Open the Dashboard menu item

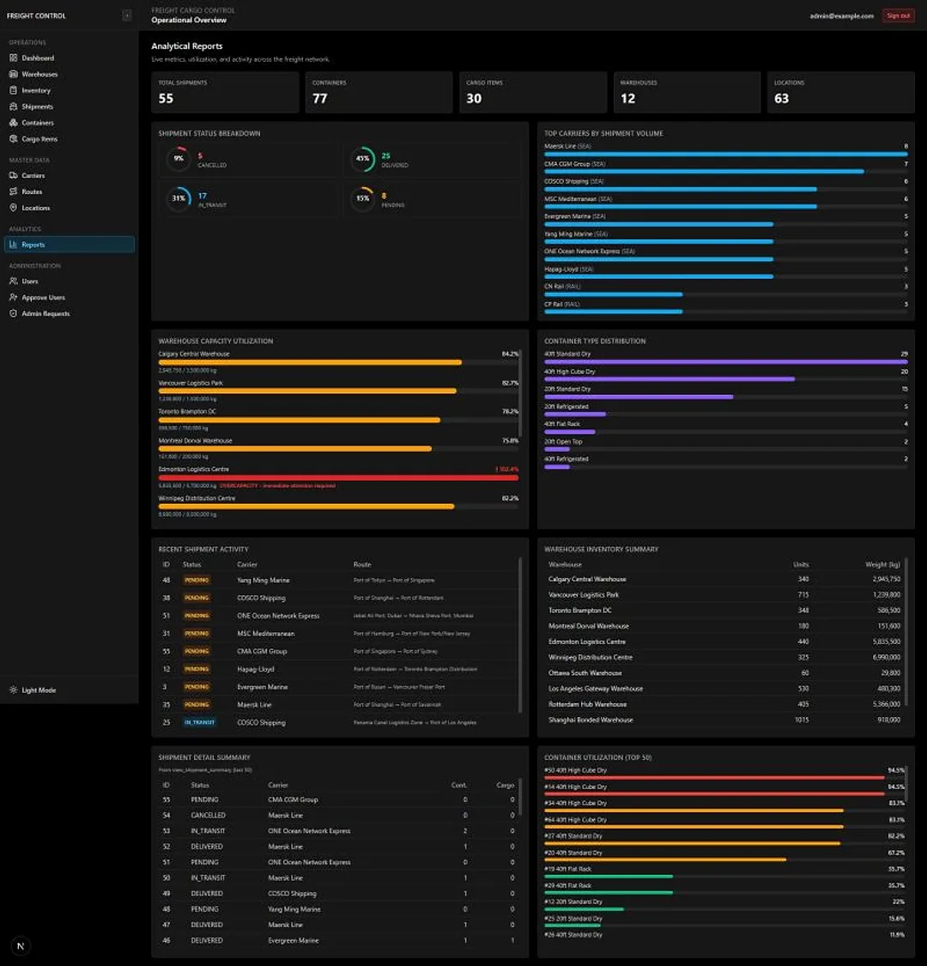pos(69,58)
